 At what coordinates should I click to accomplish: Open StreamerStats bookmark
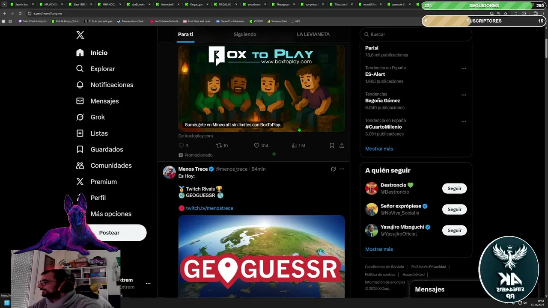pyautogui.click(x=277, y=21)
